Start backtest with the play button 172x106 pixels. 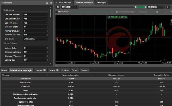(x=168, y=7)
